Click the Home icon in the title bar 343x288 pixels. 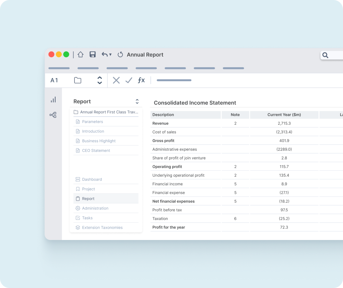point(81,54)
